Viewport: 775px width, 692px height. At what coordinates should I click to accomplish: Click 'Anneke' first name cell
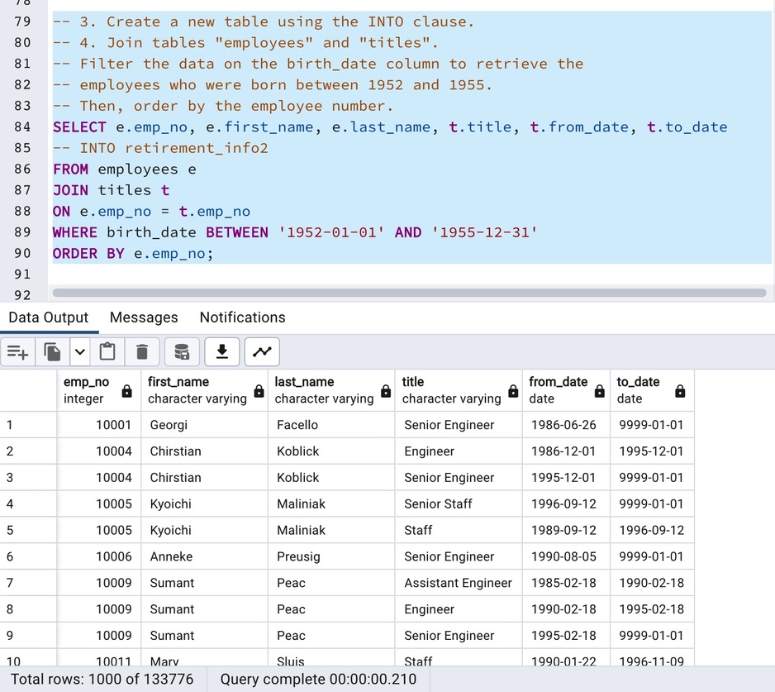pos(205,556)
